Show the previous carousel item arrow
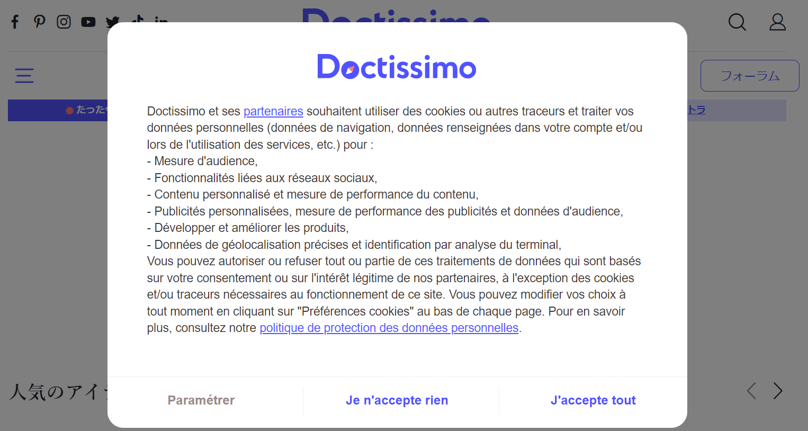Viewport: 808px width, 431px height. (751, 391)
